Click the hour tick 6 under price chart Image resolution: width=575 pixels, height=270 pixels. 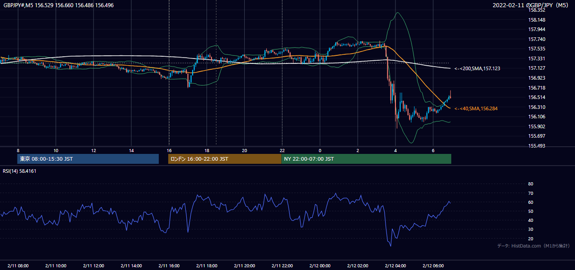click(433, 150)
